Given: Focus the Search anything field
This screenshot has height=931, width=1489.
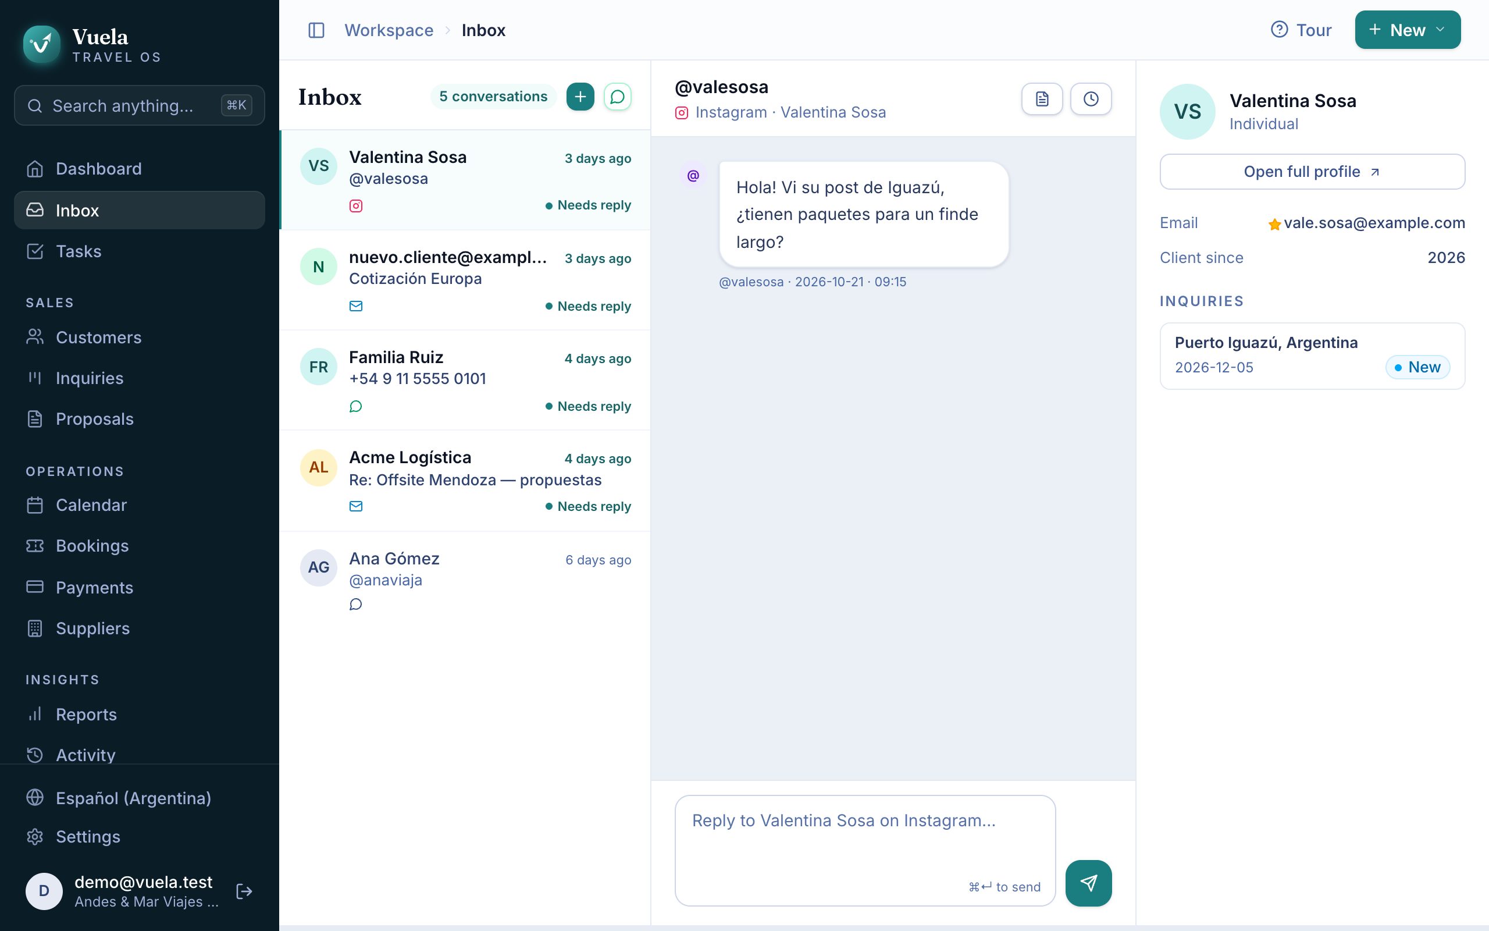Looking at the screenshot, I should [140, 105].
